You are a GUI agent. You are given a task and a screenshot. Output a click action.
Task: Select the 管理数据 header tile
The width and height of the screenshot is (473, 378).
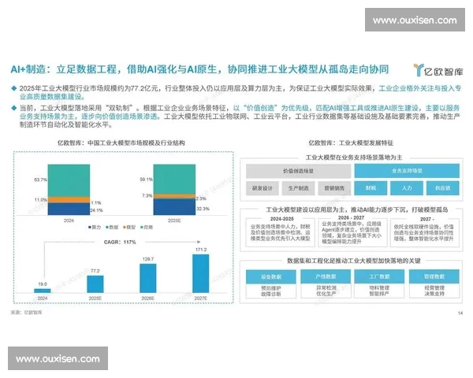click(434, 276)
